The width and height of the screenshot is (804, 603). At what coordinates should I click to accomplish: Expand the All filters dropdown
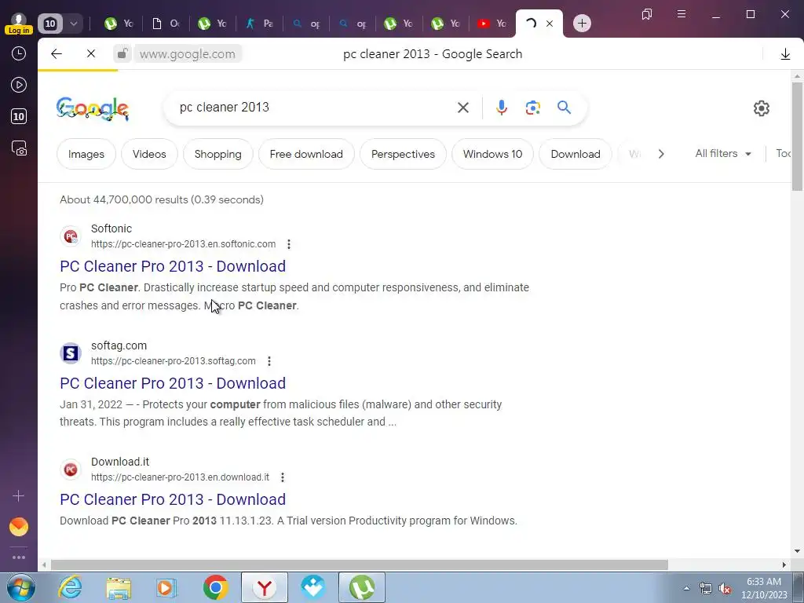723,153
